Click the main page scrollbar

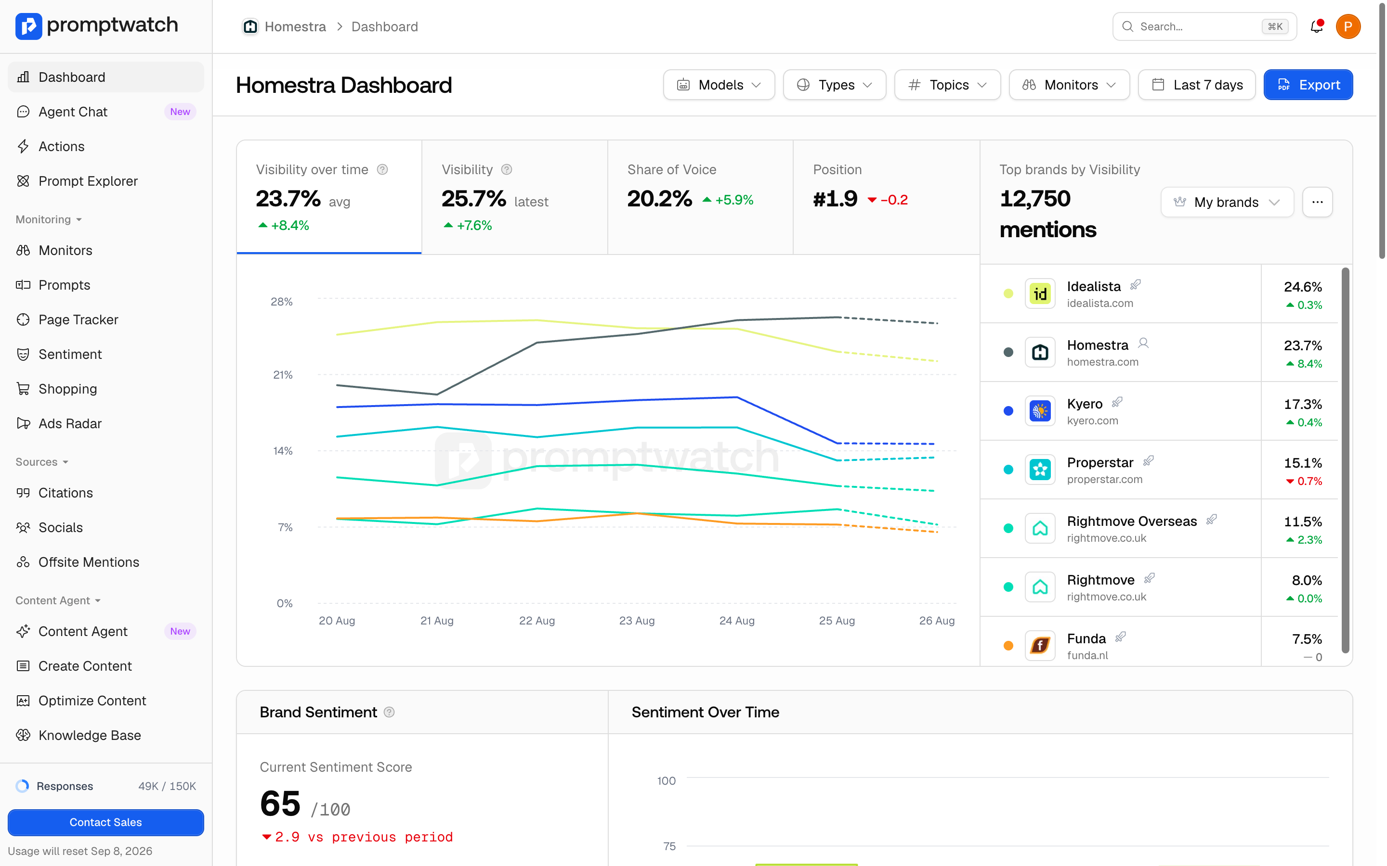(x=1381, y=132)
